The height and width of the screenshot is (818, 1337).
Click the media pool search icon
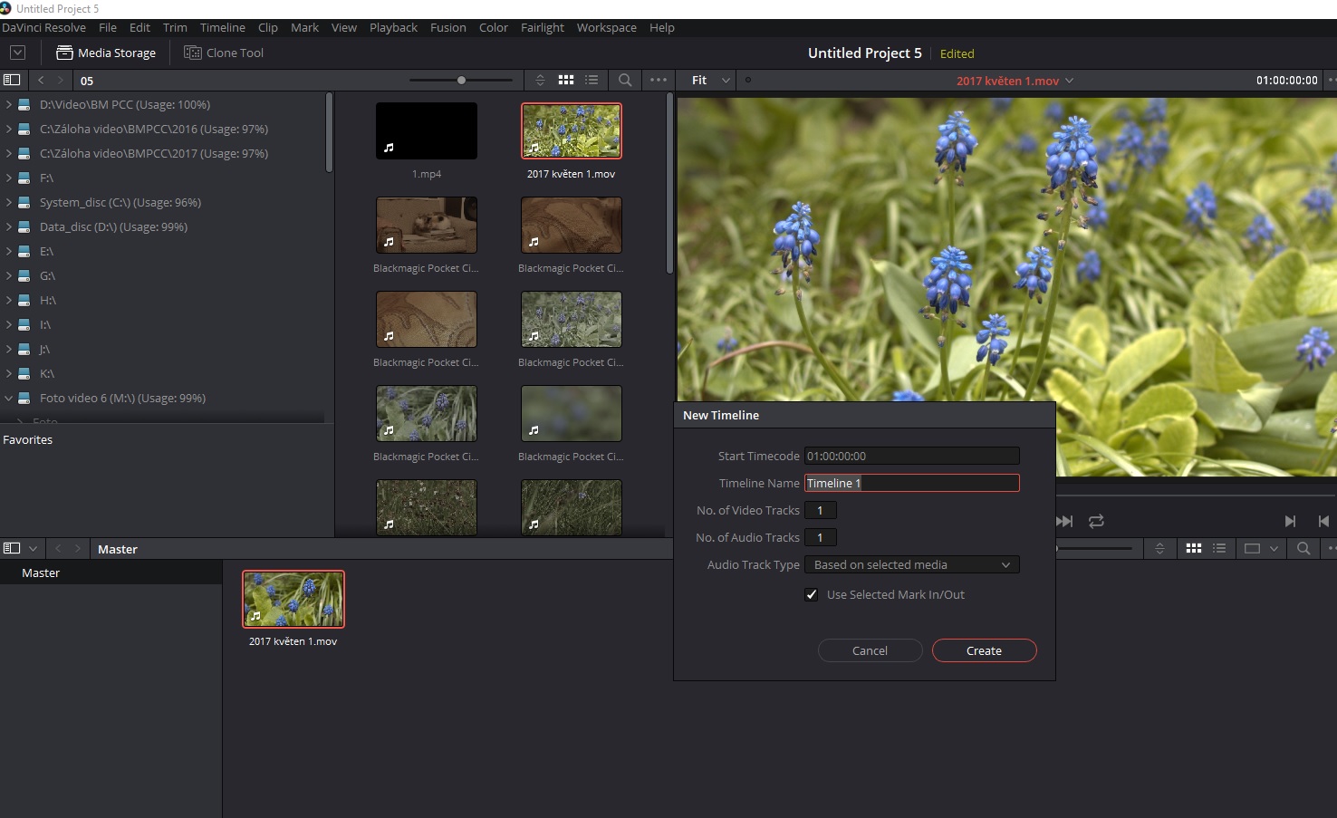click(1303, 548)
